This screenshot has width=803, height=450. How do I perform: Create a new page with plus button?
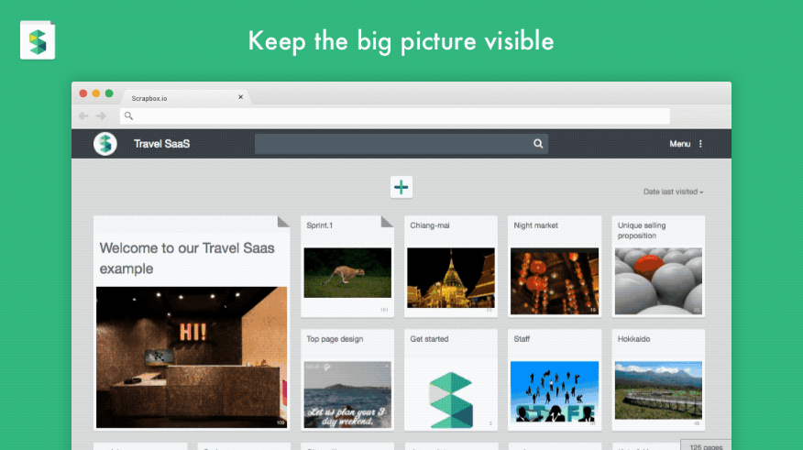tap(401, 187)
